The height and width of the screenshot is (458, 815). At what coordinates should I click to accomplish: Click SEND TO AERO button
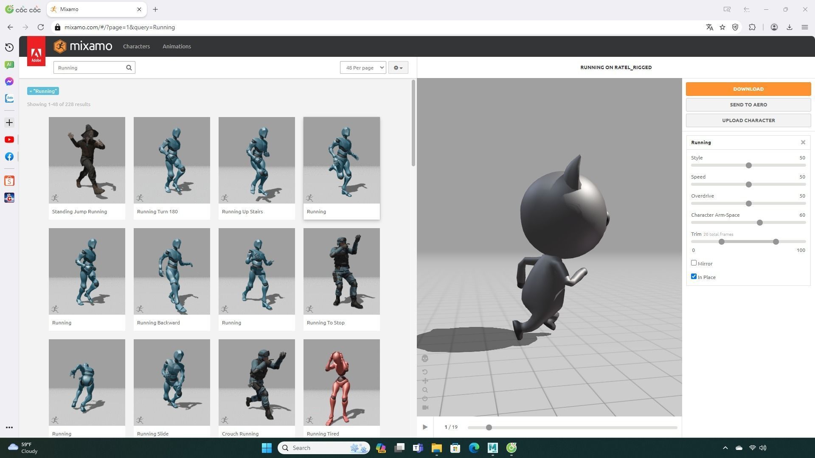[748, 105]
